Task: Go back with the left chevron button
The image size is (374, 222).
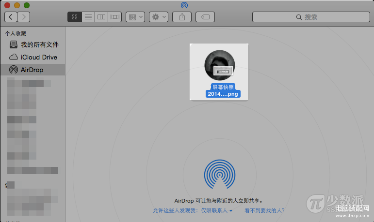Action: tap(11, 17)
